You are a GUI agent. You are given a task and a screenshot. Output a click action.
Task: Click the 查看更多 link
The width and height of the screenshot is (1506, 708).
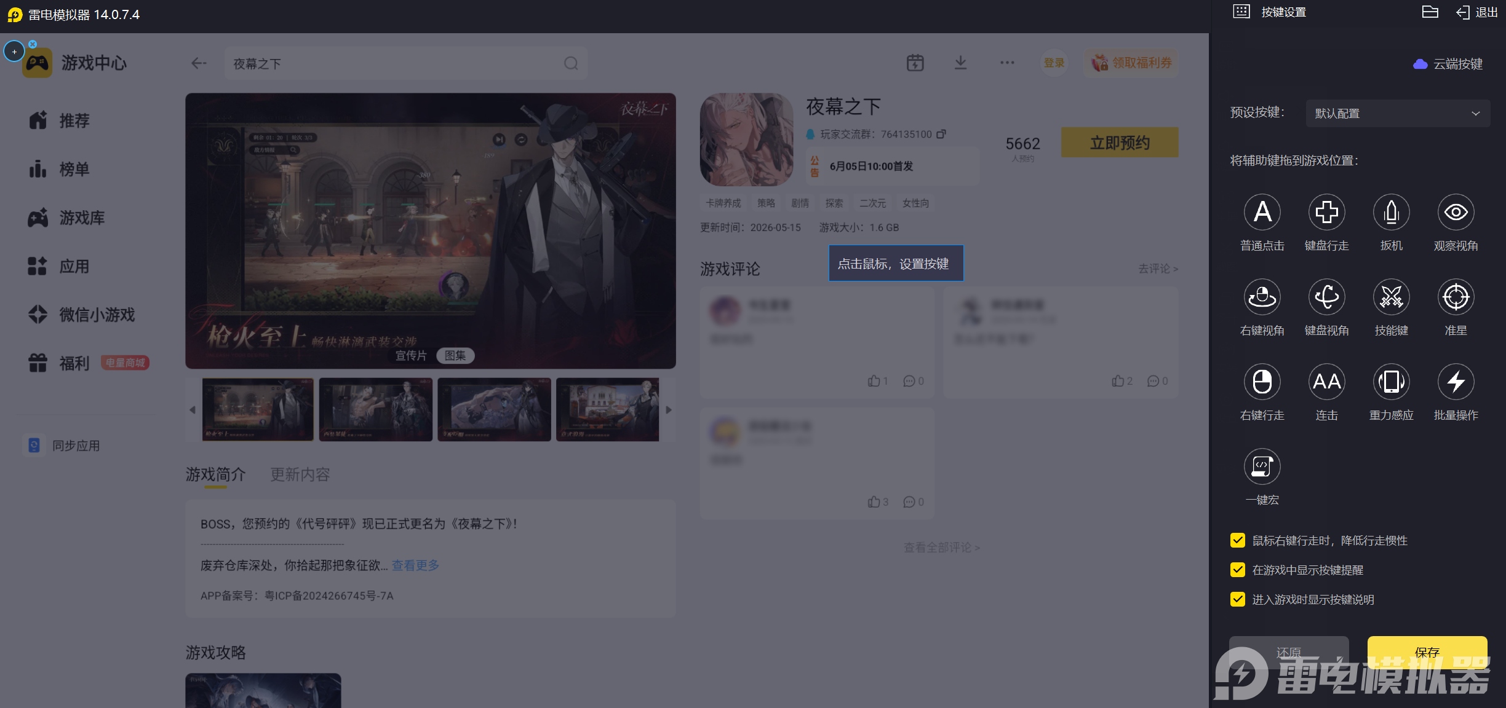416,565
